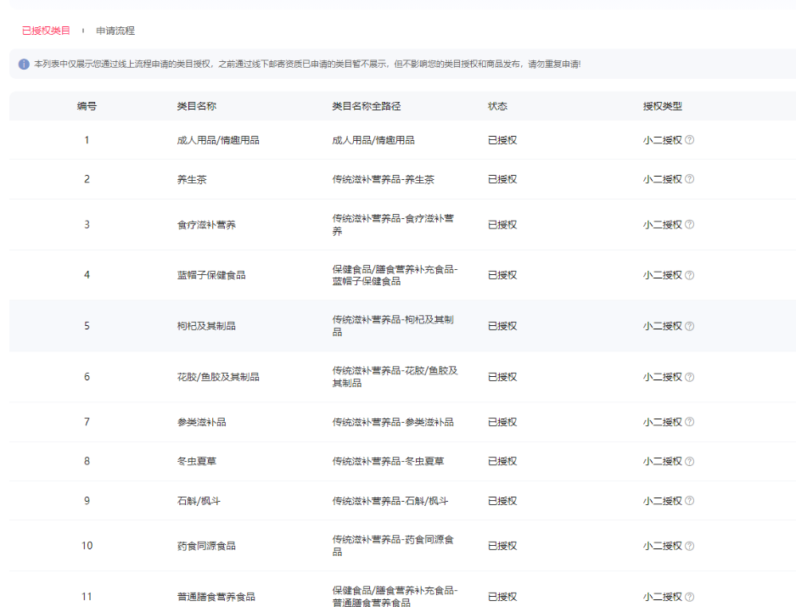Click 小二授权 text in 普通膳食营养食品 row
The image size is (796, 607).
coord(662,597)
